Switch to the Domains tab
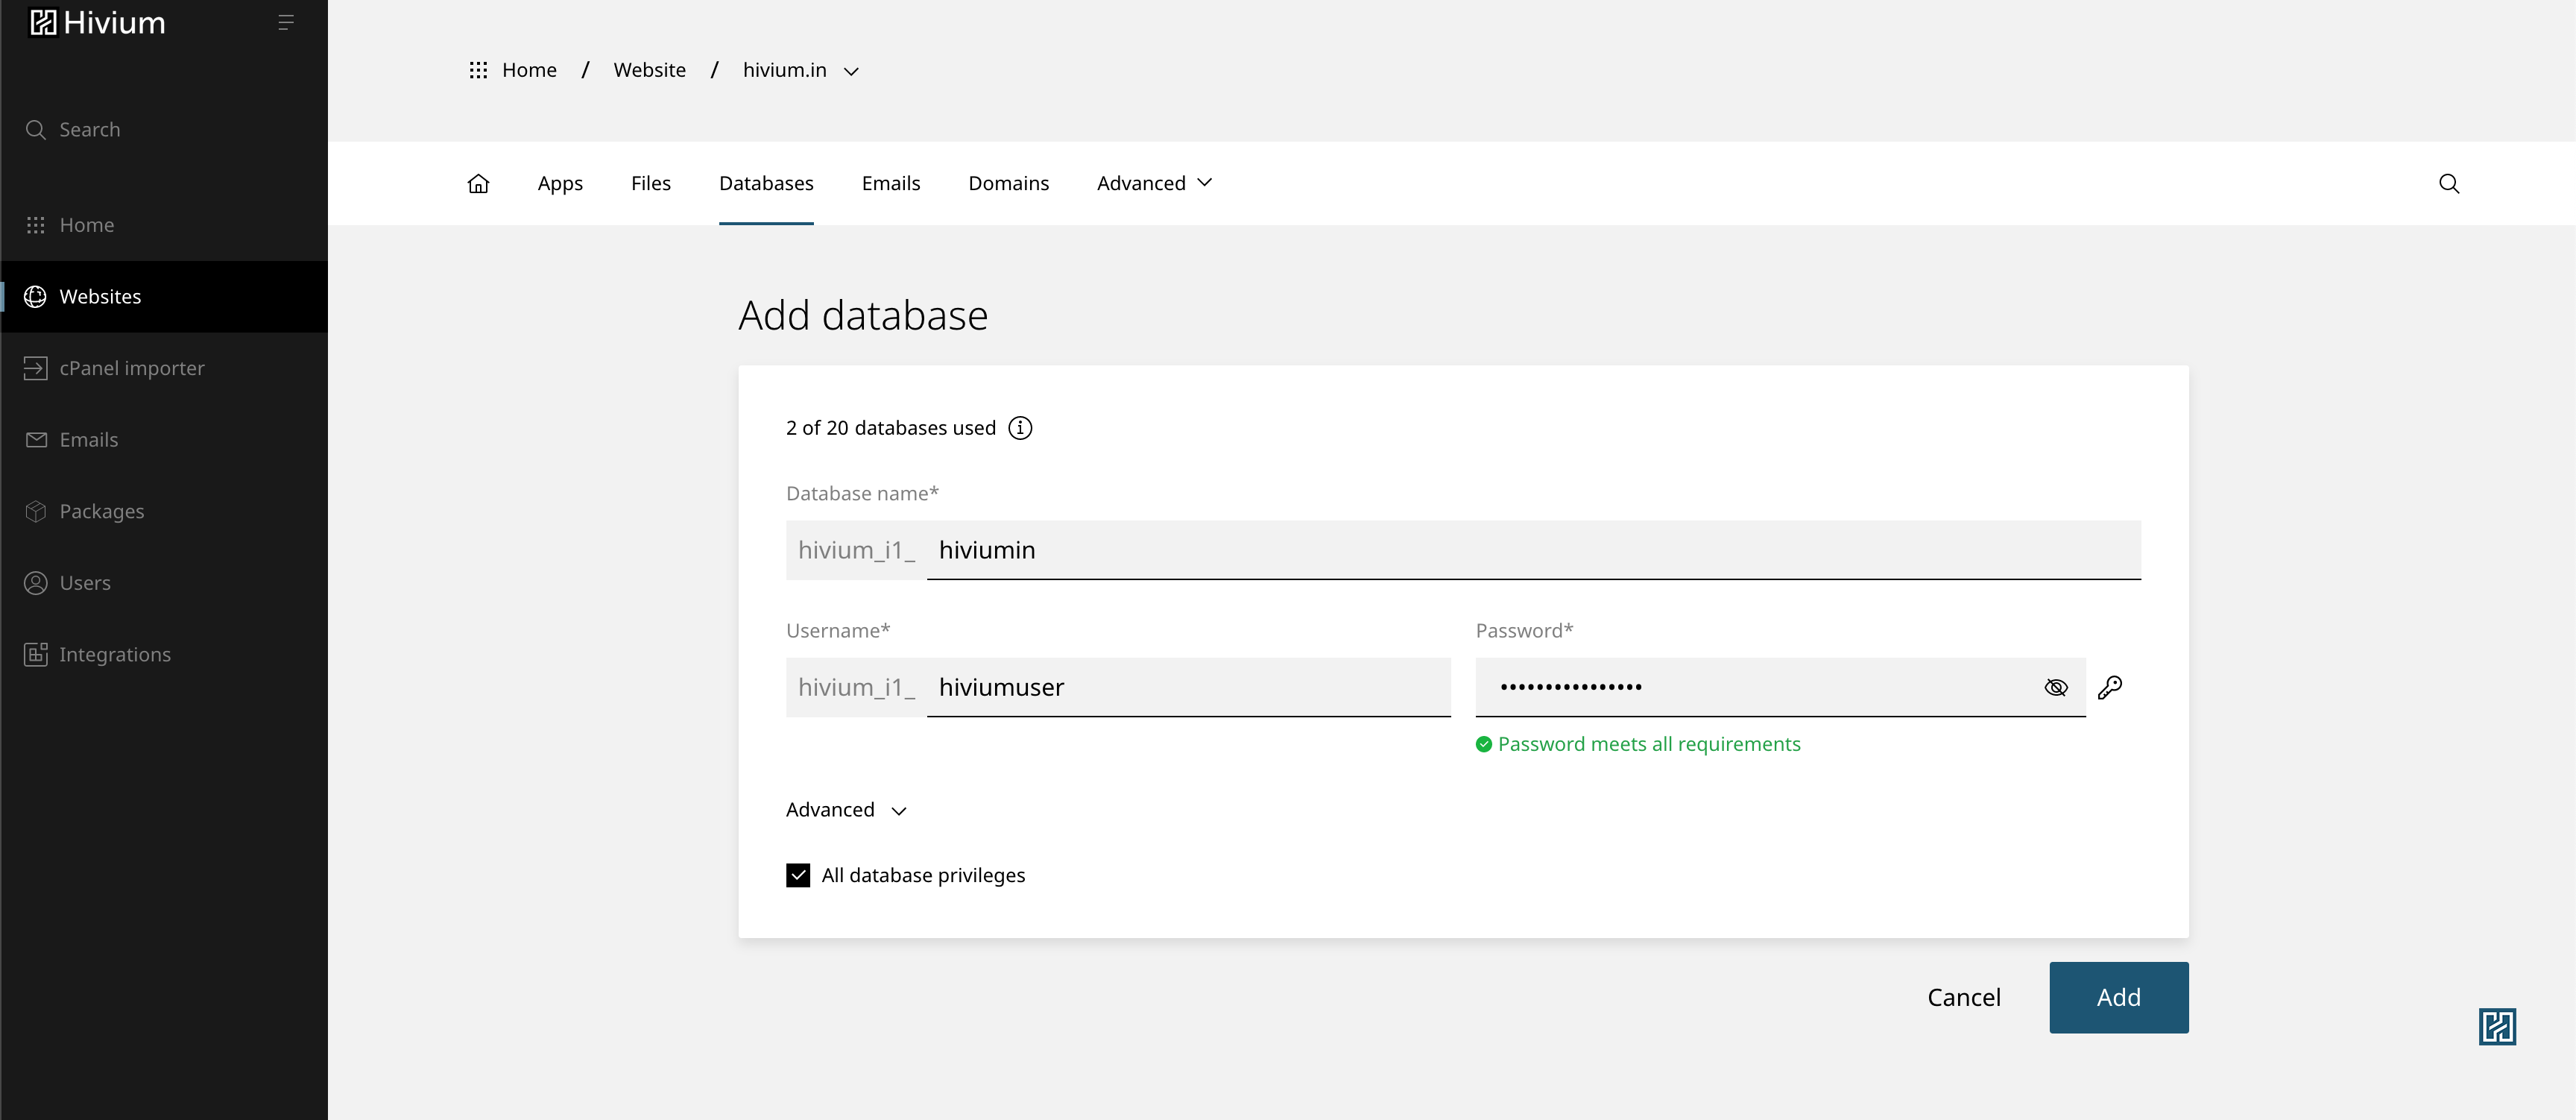This screenshot has width=2576, height=1120. pos(1009,184)
